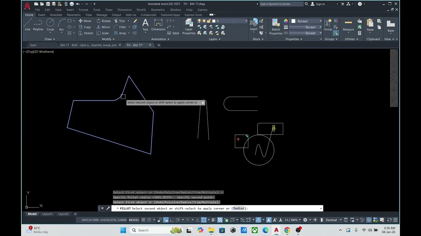Image resolution: width=421 pixels, height=236 pixels.
Task: Toggle lineweight display
Action: click(x=214, y=220)
